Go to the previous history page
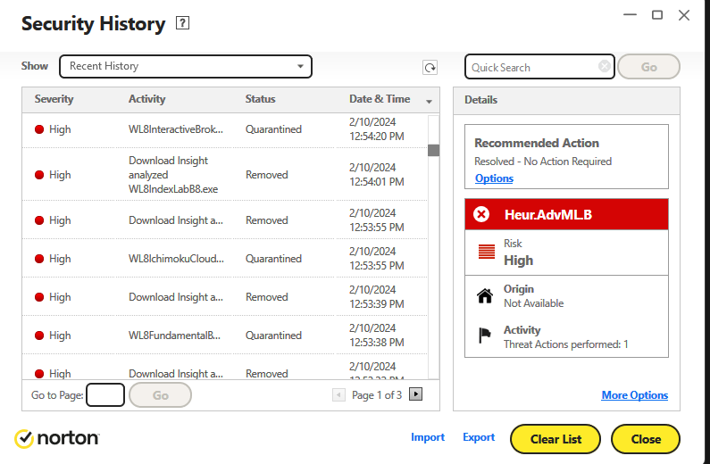Screen dimensions: 710x464 [338, 394]
